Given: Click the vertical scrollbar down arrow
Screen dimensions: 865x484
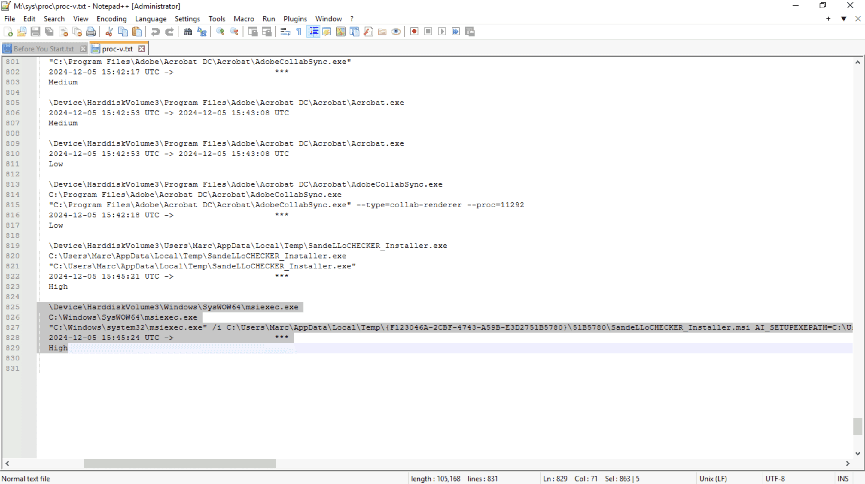Looking at the screenshot, I should click(x=858, y=453).
